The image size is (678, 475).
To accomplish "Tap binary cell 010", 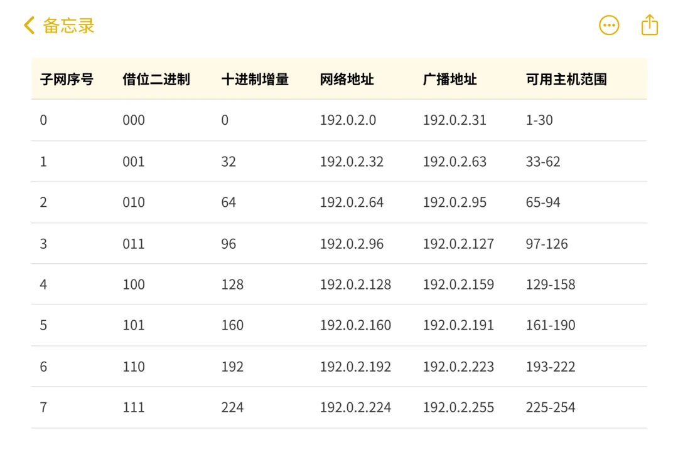I will coord(134,202).
